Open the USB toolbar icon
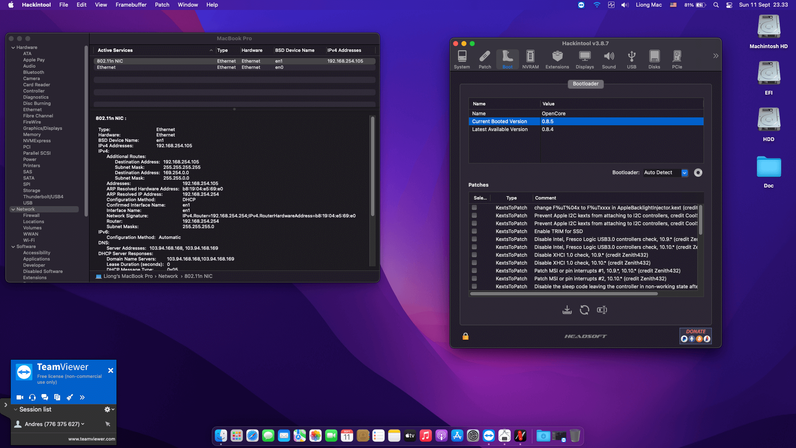Viewport: 796px width, 448px height. pos(631,59)
